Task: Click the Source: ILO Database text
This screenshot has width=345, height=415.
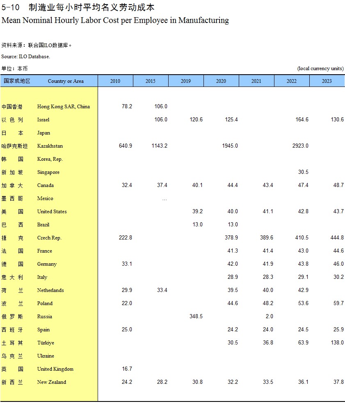Action: (25, 57)
